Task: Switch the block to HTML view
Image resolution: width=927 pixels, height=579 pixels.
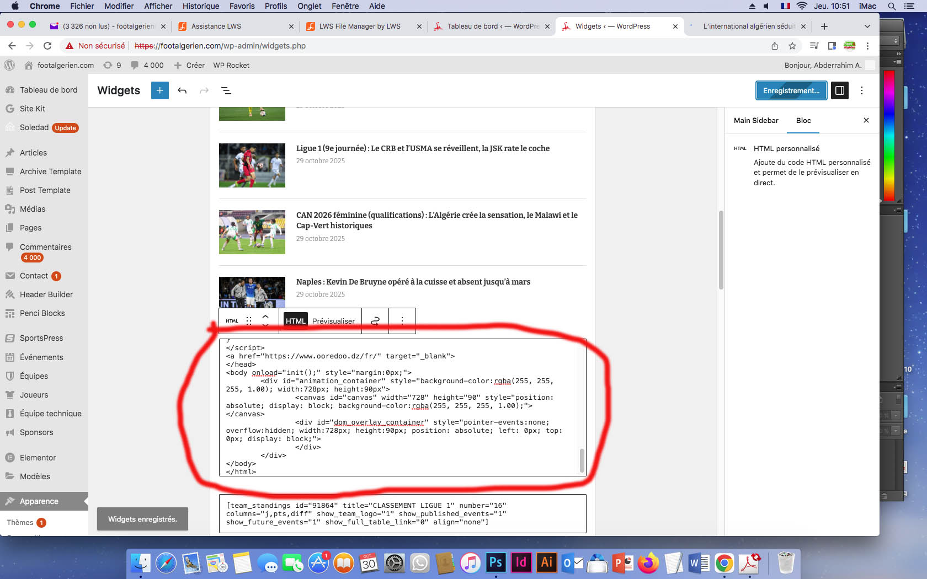Action: click(x=296, y=321)
